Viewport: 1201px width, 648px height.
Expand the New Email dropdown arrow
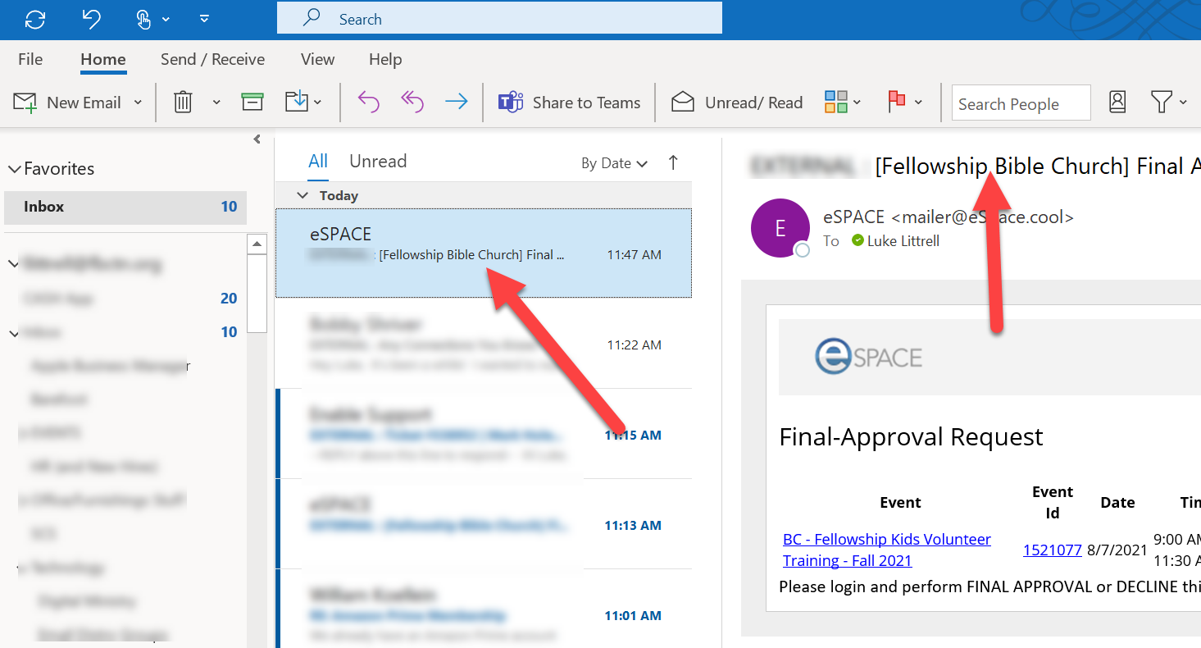(x=138, y=103)
